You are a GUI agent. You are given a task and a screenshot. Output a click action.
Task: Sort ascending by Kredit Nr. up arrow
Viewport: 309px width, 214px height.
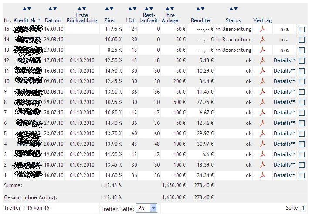[24, 9]
